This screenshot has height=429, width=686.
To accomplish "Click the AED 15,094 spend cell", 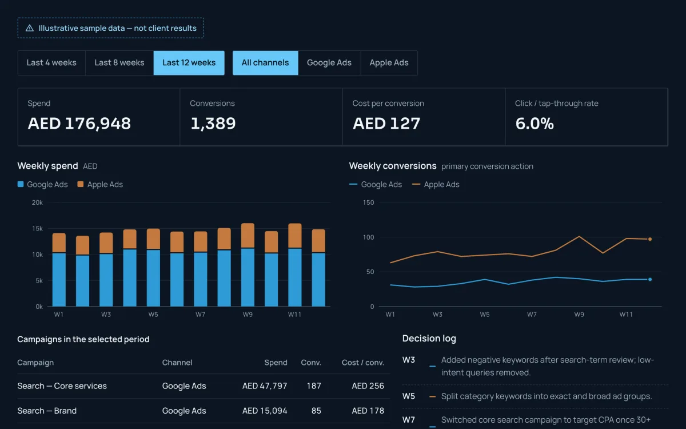I will pos(265,411).
